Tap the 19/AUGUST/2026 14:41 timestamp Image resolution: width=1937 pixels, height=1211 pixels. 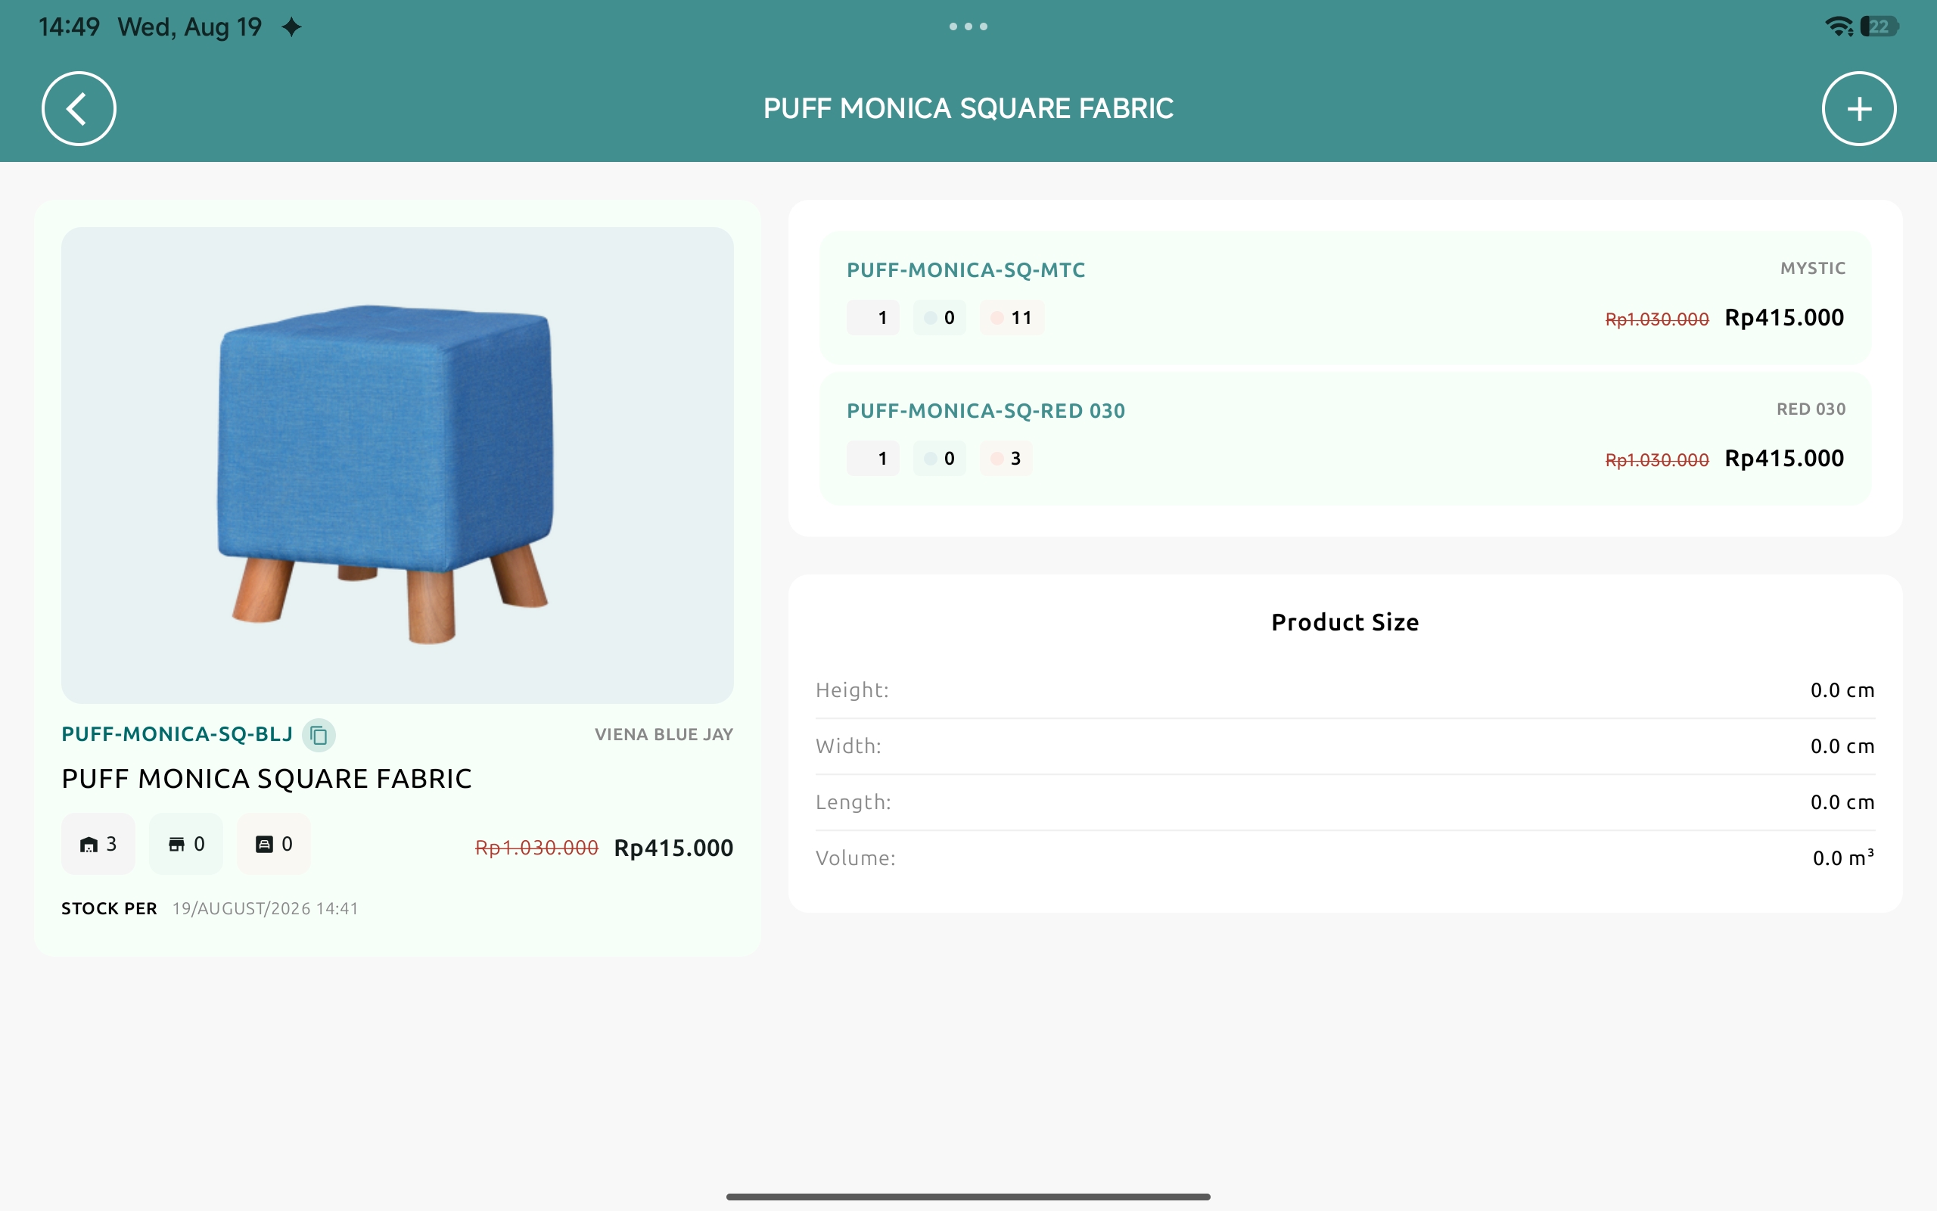265,909
